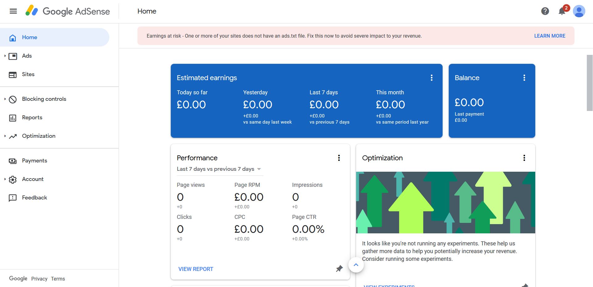
Task: Click the Ads icon in sidebar
Action: (x=13, y=56)
